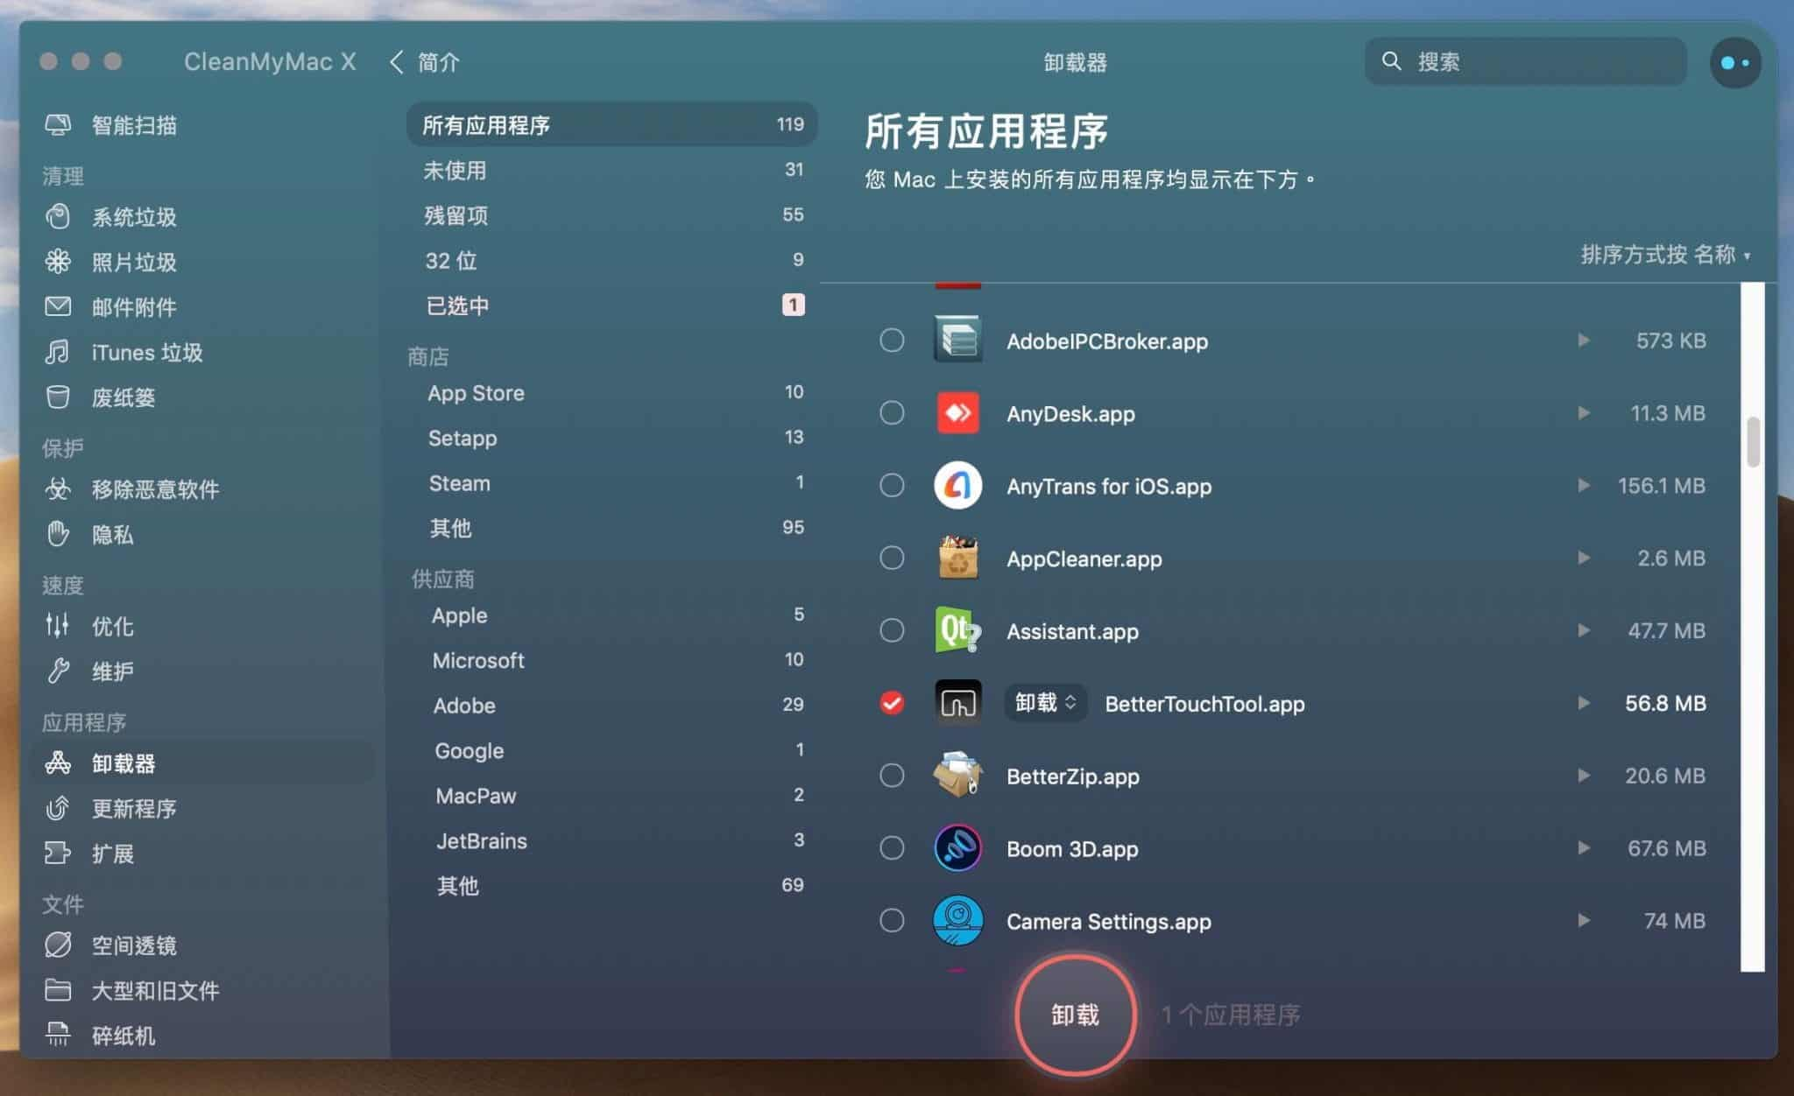Click the 搜索 (Search) input field
The image size is (1794, 1096).
(1528, 61)
